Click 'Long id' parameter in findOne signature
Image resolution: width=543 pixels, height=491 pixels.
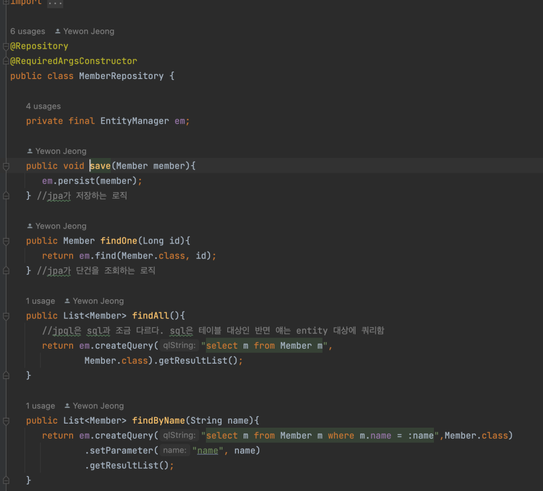click(161, 241)
